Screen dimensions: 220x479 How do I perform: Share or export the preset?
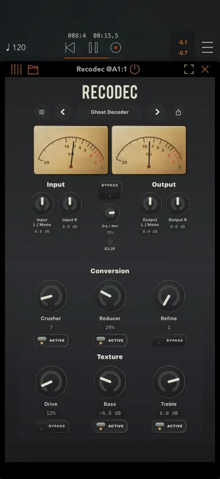178,112
